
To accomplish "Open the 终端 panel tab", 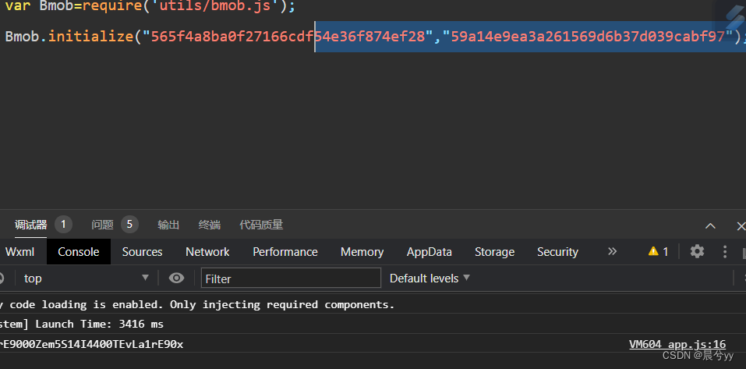I will pyautogui.click(x=210, y=225).
